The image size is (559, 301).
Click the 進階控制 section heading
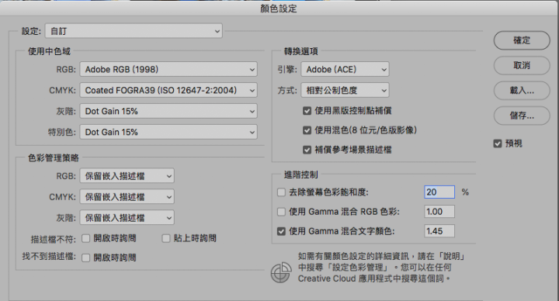tap(301, 175)
